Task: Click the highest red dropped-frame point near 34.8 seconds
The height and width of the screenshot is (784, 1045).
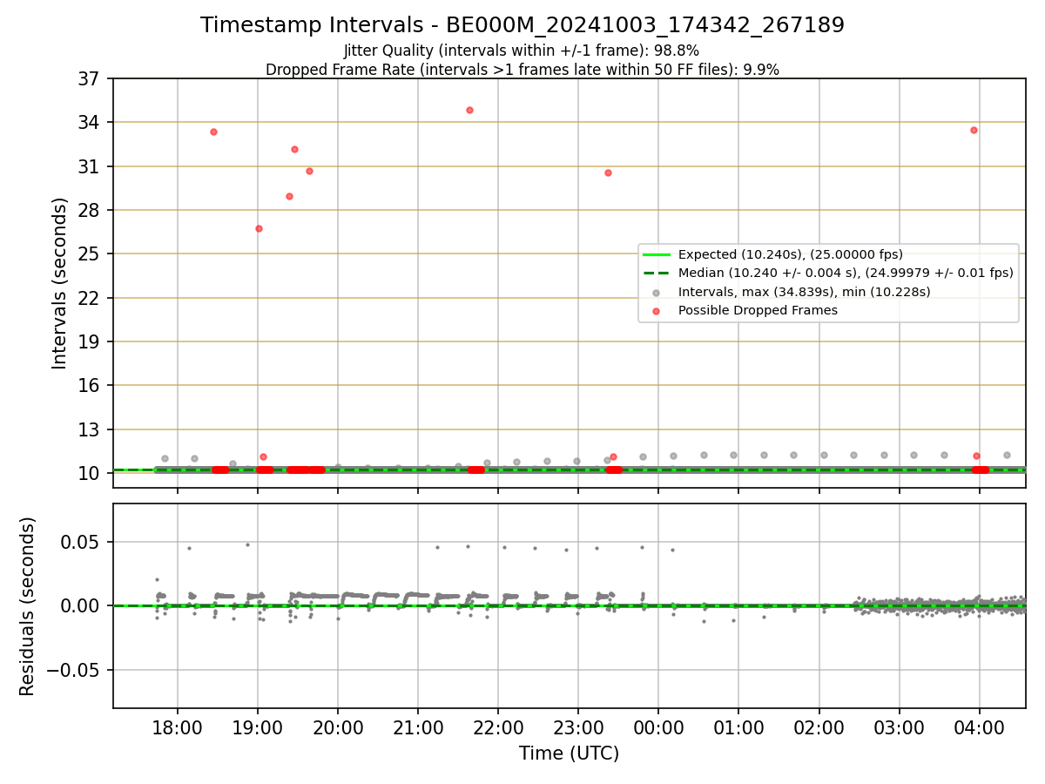Action: (469, 110)
